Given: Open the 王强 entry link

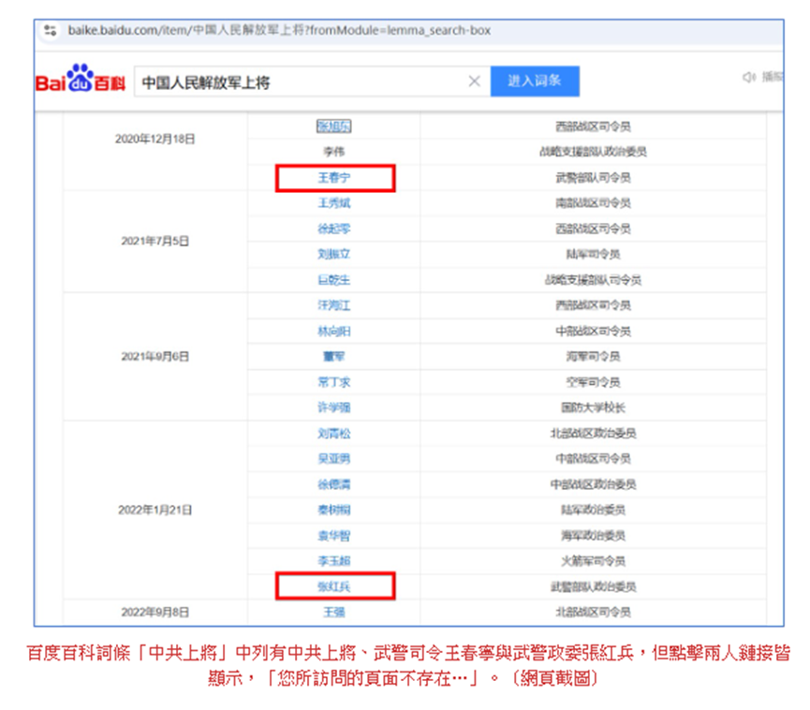Looking at the screenshot, I should coord(333,613).
